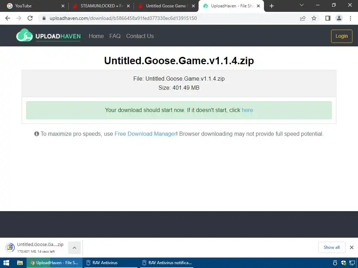Close the STEAMUNLOCKED tab
This screenshot has height=268, width=358.
click(128, 6)
